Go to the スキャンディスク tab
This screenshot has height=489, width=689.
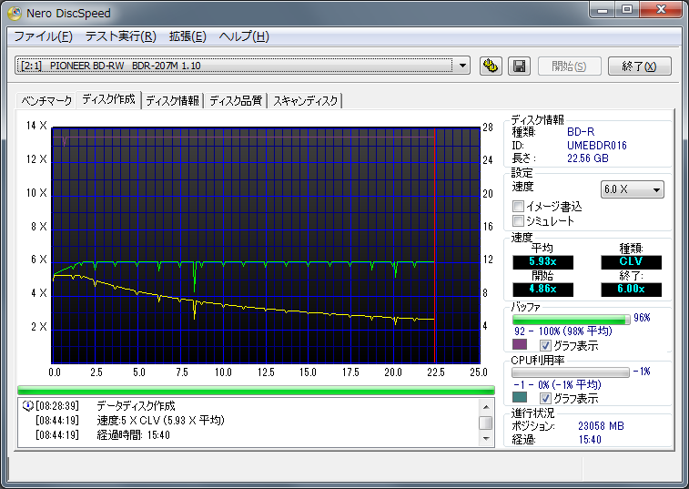point(305,101)
